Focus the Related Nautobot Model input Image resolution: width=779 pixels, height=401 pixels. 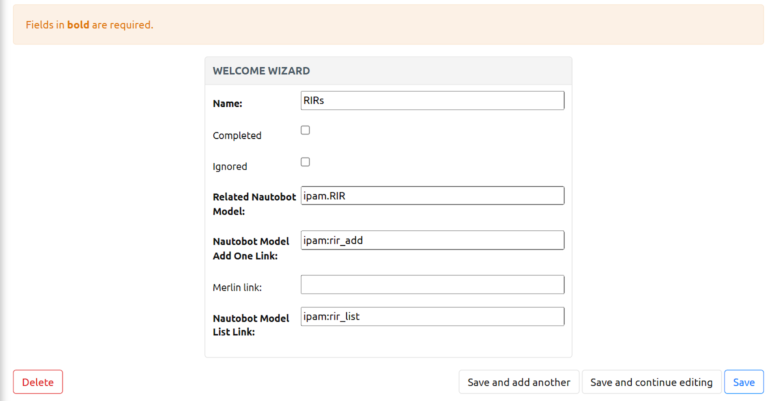432,196
